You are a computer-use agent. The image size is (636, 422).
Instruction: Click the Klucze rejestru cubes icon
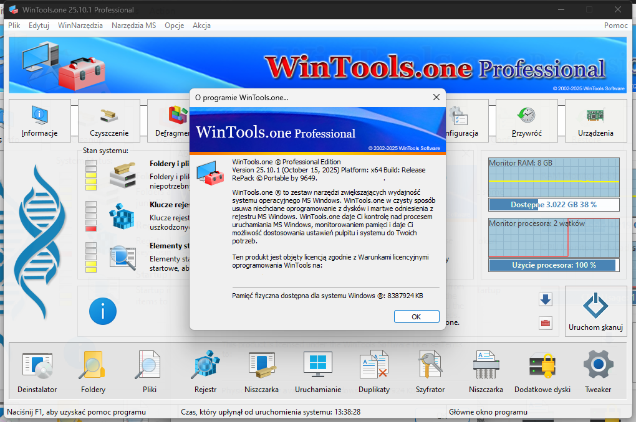tap(122, 216)
